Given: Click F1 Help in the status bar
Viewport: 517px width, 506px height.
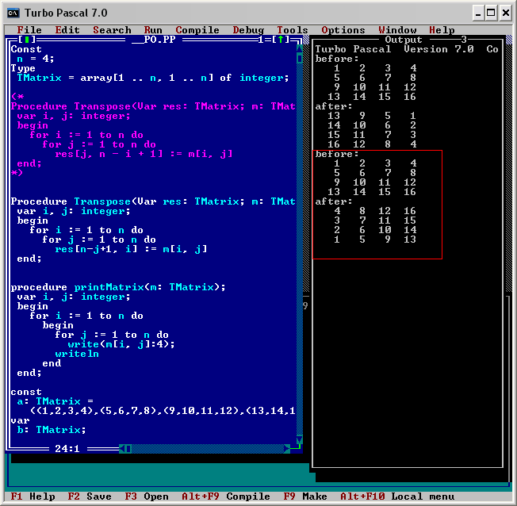Looking at the screenshot, I should pos(33,496).
